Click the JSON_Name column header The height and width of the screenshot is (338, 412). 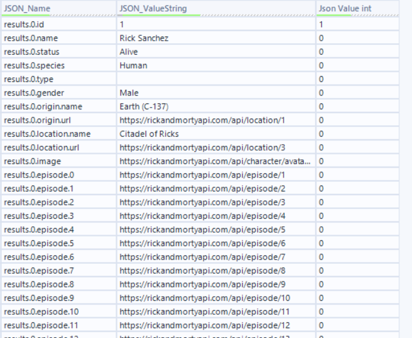(x=59, y=9)
